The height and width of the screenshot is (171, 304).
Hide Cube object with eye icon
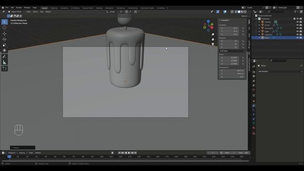coord(297,31)
